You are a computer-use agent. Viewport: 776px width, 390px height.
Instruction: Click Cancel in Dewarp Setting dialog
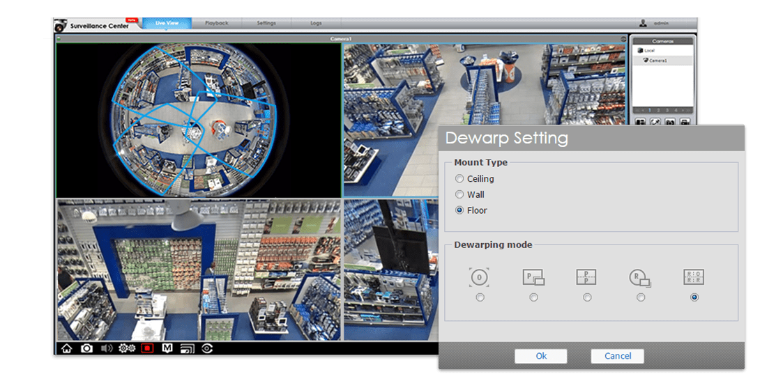coord(617,356)
